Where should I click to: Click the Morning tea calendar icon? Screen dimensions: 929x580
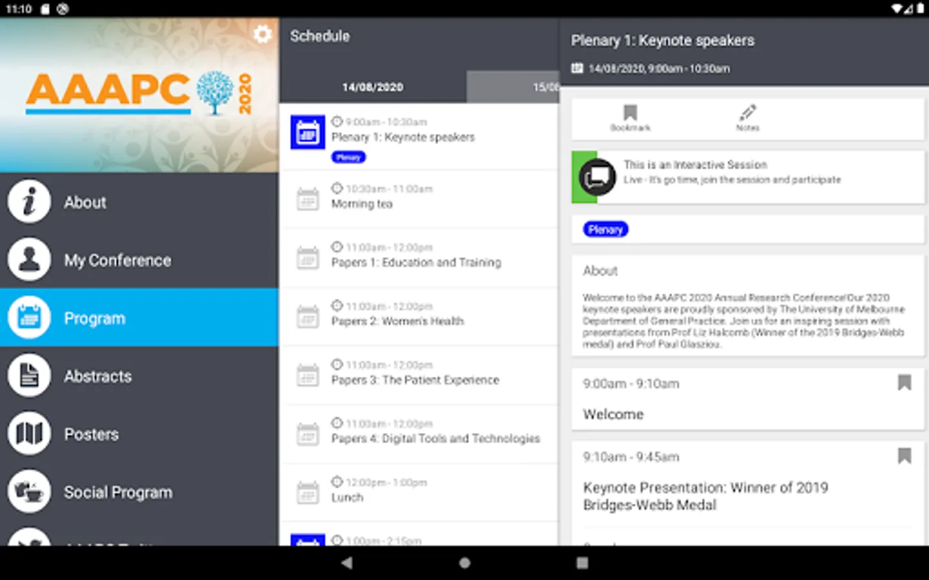point(308,199)
